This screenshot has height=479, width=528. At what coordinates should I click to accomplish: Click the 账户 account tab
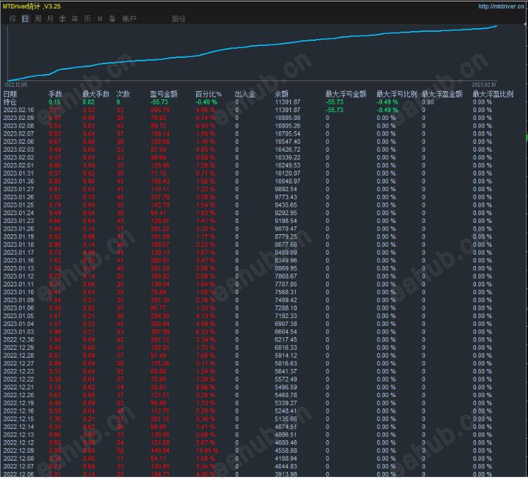[129, 19]
